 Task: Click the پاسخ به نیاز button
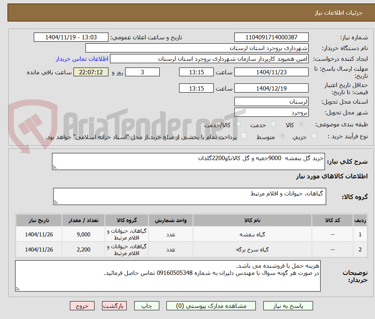coord(288,306)
